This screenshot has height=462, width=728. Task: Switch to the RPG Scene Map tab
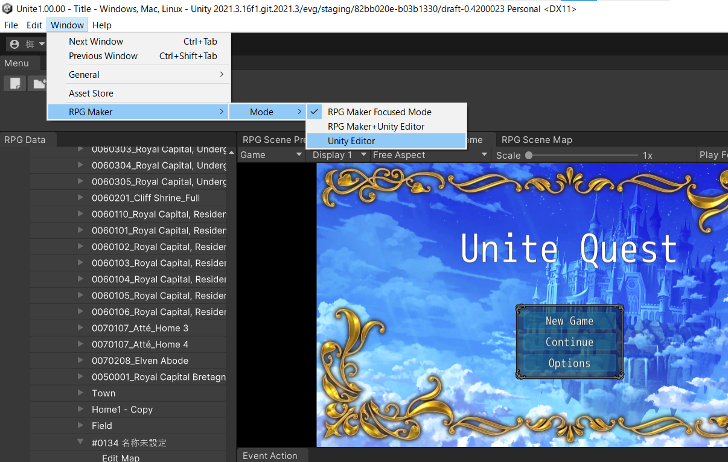click(537, 140)
